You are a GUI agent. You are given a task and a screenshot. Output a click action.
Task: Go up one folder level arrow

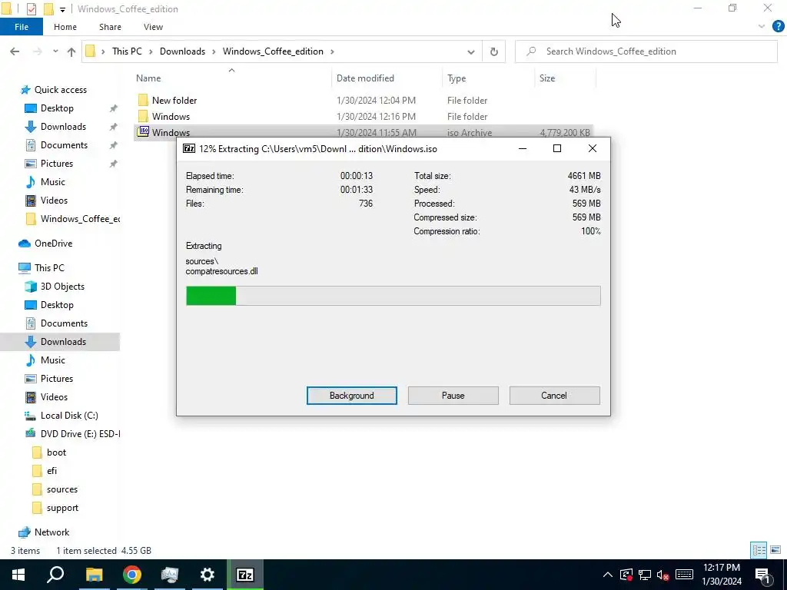coord(71,51)
